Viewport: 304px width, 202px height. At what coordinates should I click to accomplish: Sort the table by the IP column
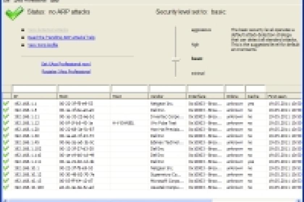tap(34, 96)
